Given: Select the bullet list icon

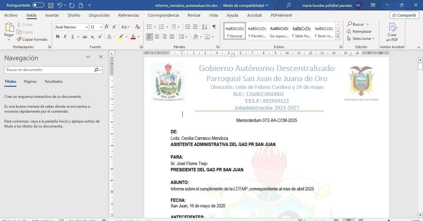Looking at the screenshot, I should [x=149, y=27].
